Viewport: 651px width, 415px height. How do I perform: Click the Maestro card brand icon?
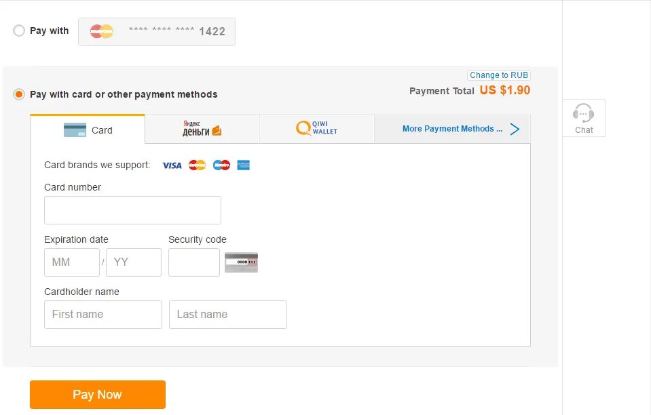pyautogui.click(x=221, y=165)
